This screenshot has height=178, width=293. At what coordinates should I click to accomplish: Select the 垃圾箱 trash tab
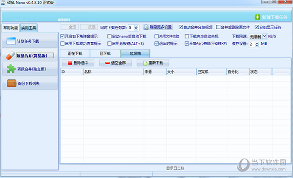(135, 53)
